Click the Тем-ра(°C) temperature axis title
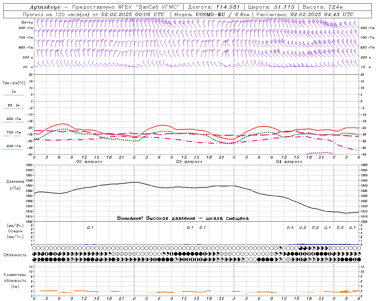 pos(14,83)
